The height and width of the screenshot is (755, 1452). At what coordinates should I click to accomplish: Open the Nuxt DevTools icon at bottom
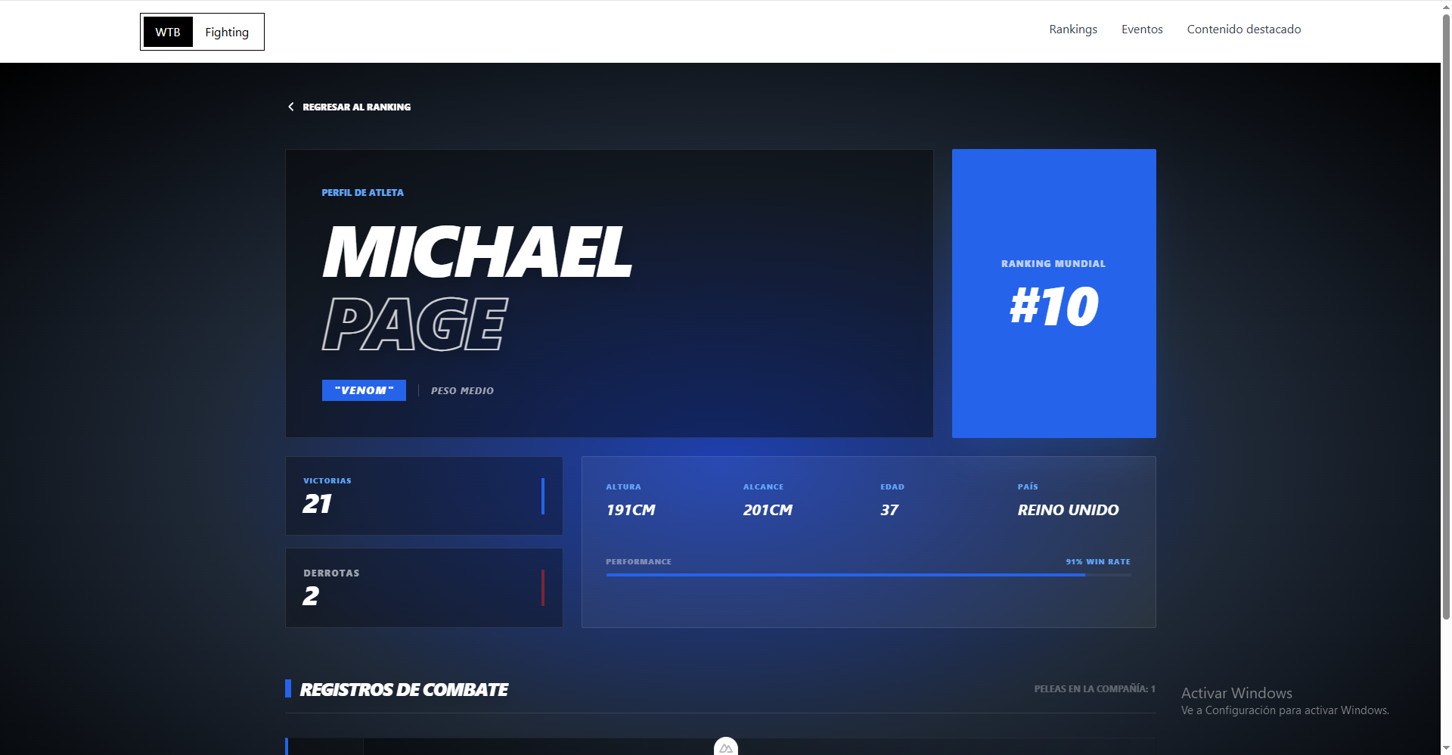pyautogui.click(x=725, y=747)
